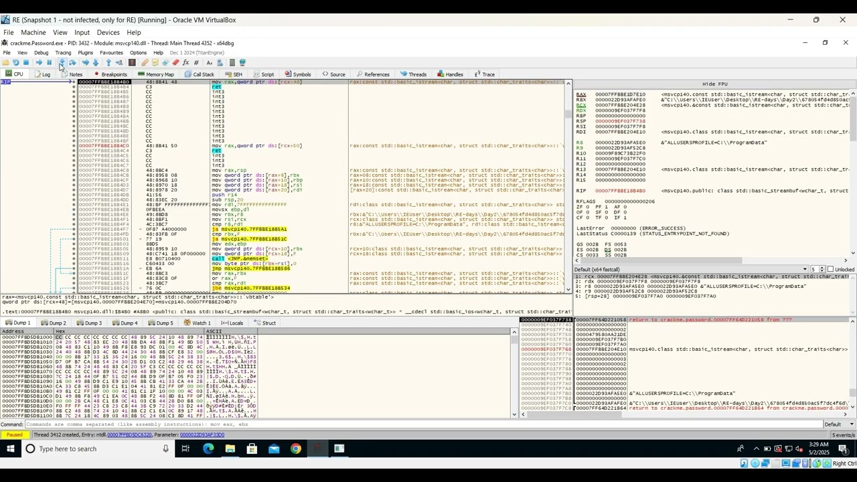Image resolution: width=857 pixels, height=482 pixels.
Task: Open the calling convention dropdown
Action: 691,270
